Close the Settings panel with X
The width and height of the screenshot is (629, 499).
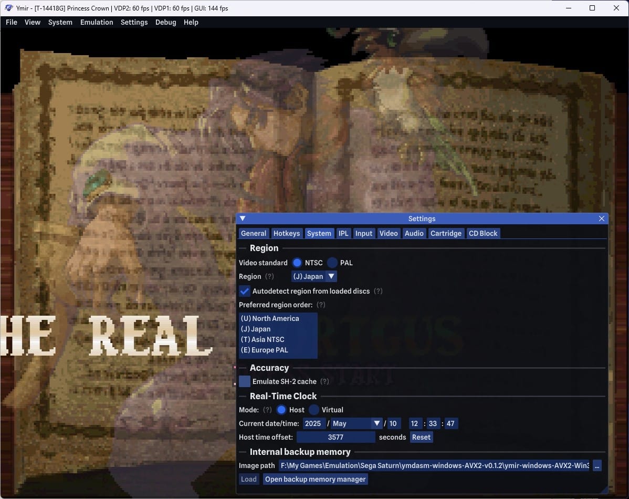coord(602,219)
